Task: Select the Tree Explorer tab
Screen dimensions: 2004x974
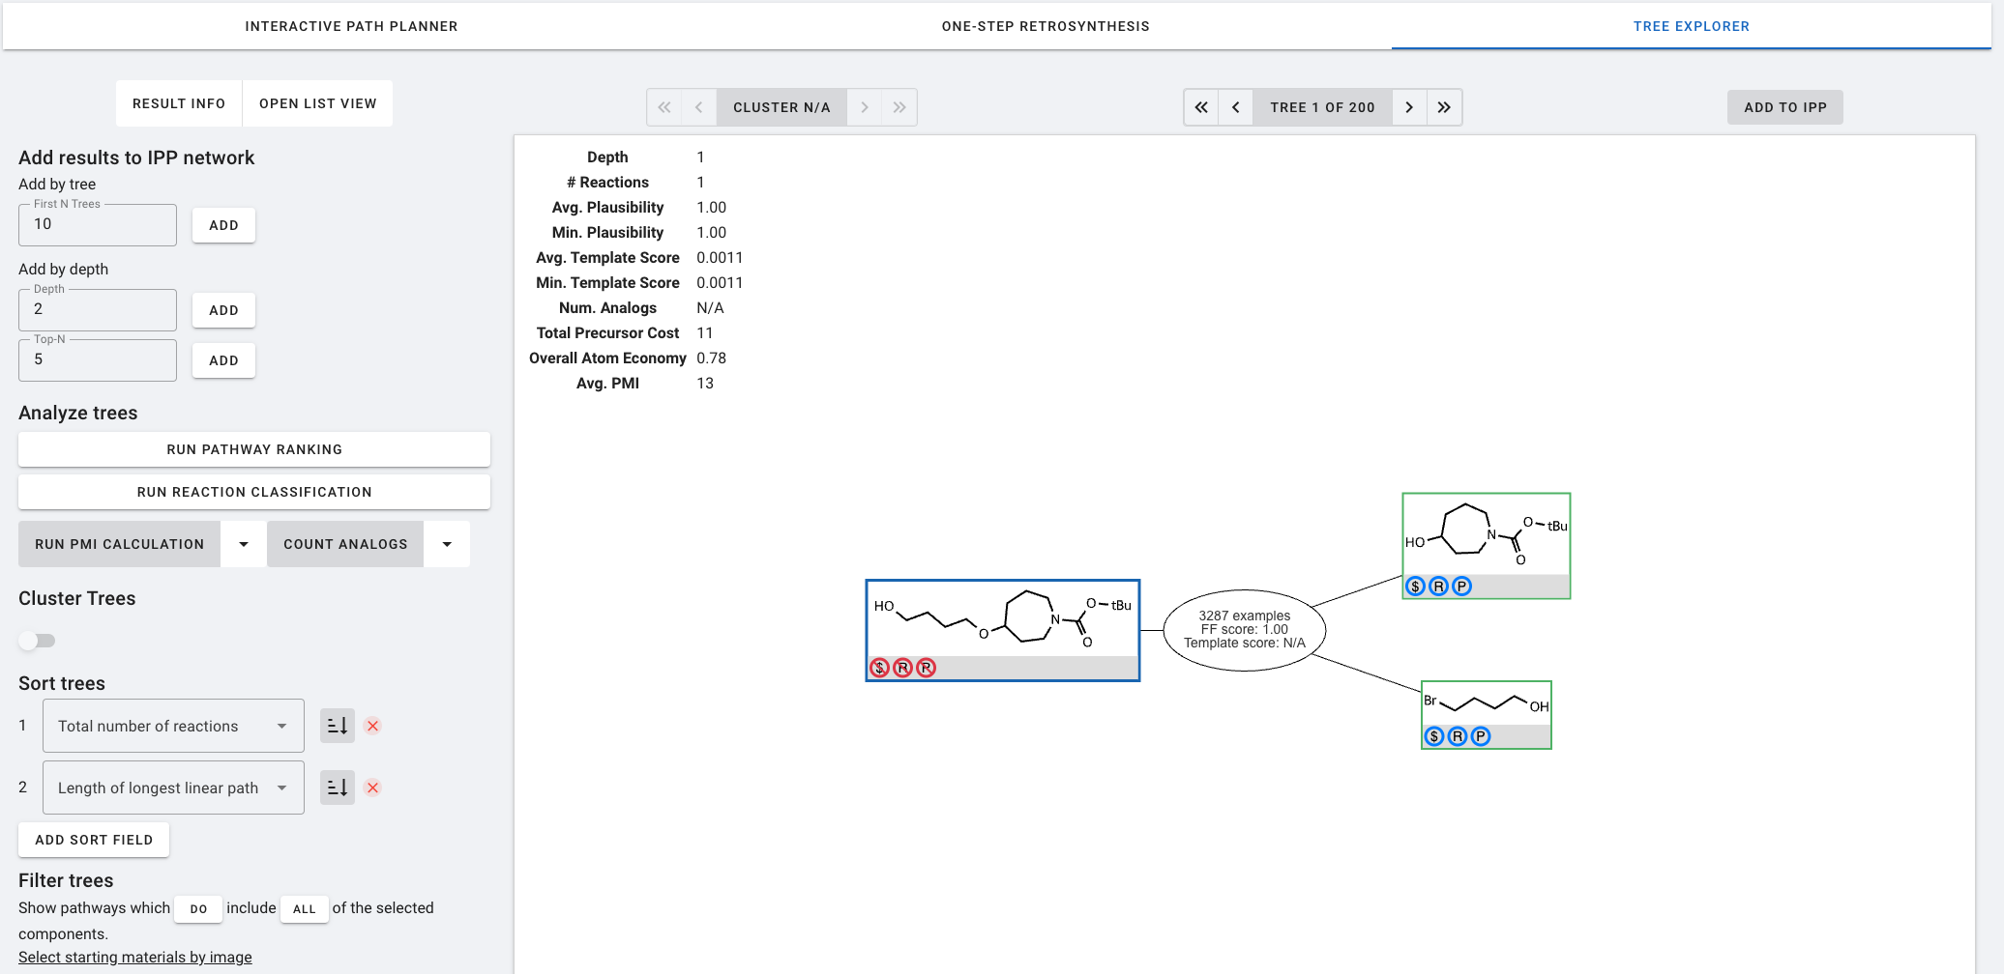Action: pos(1691,26)
